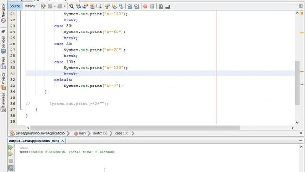Image resolution: width=305 pixels, height=172 pixels.
Task: Expand the chevron after the switch (x) breadcrumb
Action: tap(111, 133)
